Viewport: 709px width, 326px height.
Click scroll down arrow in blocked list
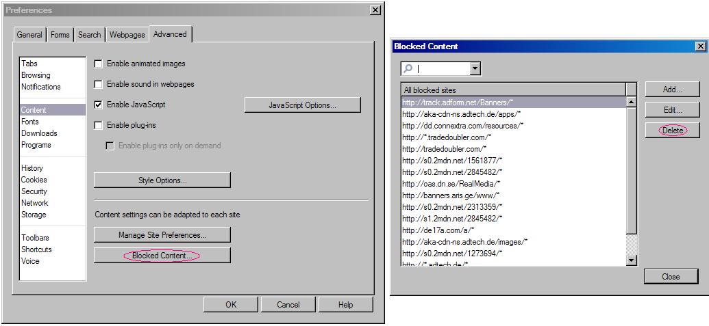[x=631, y=260]
